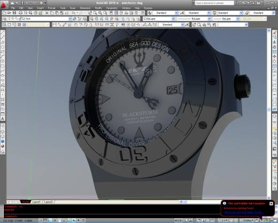
Task: Click the blue sphere render icon
Action: (3, 142)
